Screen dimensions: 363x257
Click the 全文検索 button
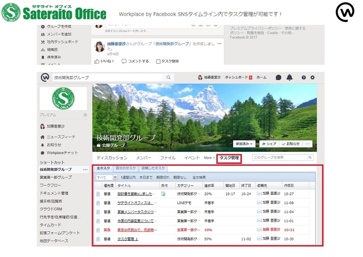(x=199, y=177)
